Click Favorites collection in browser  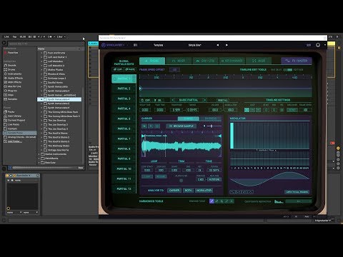coord(13,53)
